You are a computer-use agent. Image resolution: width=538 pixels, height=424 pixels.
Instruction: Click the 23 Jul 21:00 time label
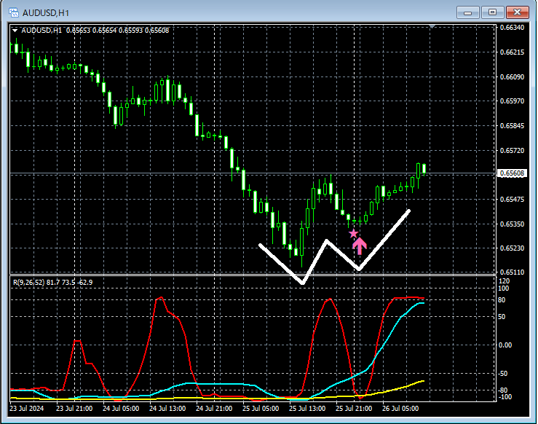[74, 409]
